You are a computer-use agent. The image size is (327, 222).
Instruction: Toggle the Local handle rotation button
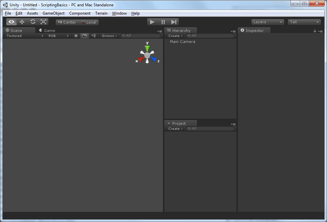point(88,22)
